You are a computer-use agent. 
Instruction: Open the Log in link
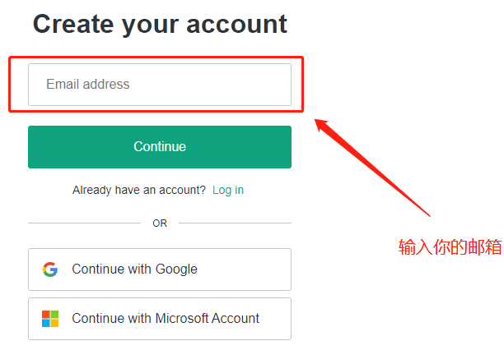228,190
